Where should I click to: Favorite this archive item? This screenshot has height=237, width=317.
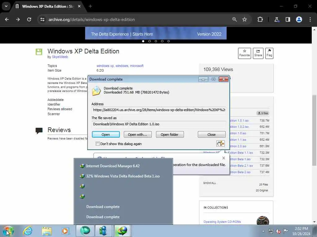245,53
